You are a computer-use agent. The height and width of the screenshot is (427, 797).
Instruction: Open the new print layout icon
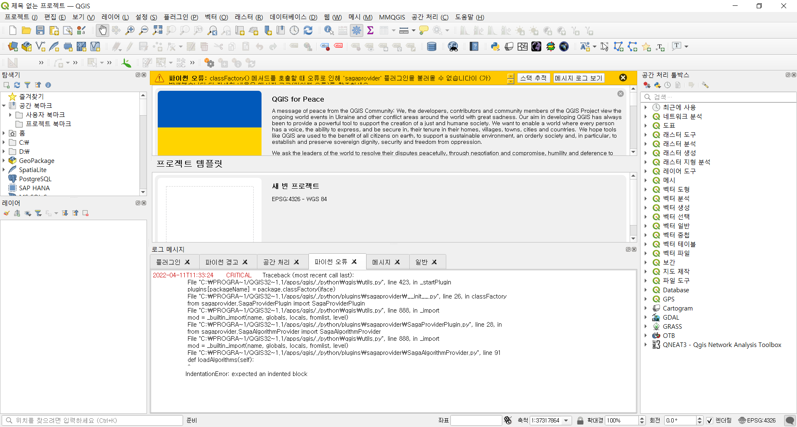coord(54,30)
